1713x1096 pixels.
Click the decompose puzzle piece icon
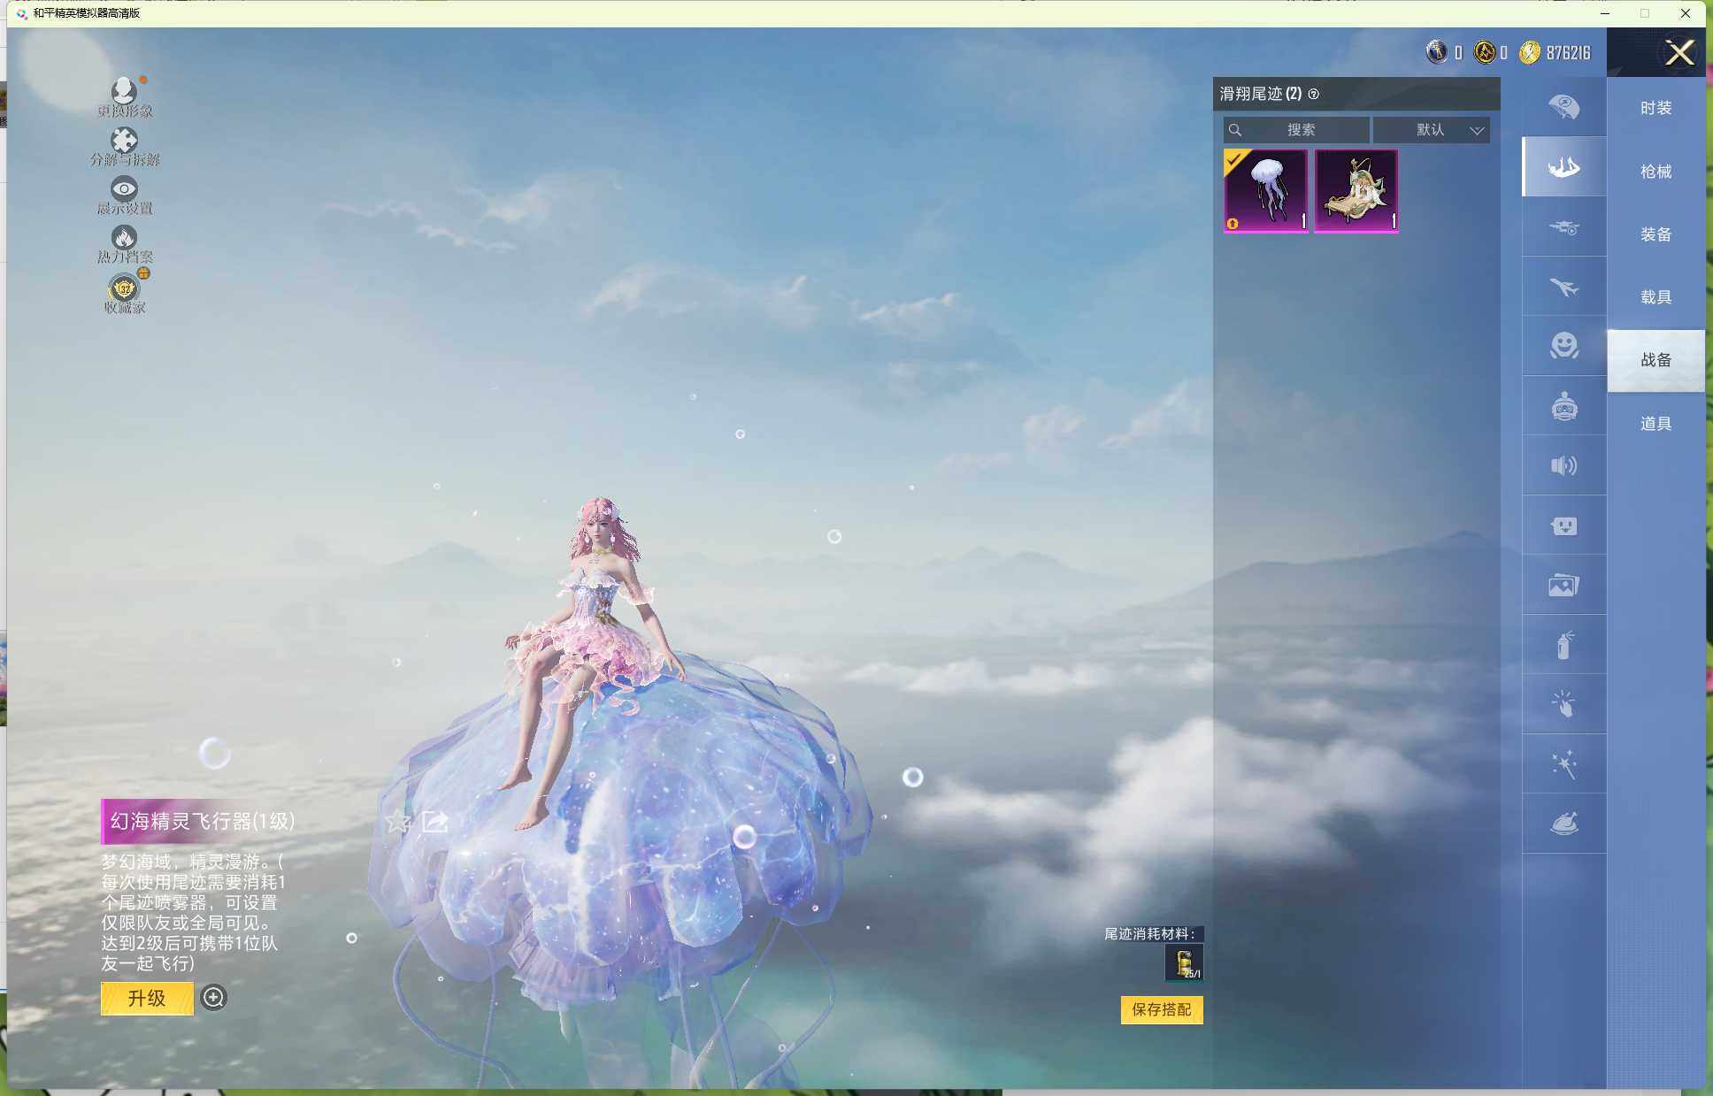click(124, 140)
